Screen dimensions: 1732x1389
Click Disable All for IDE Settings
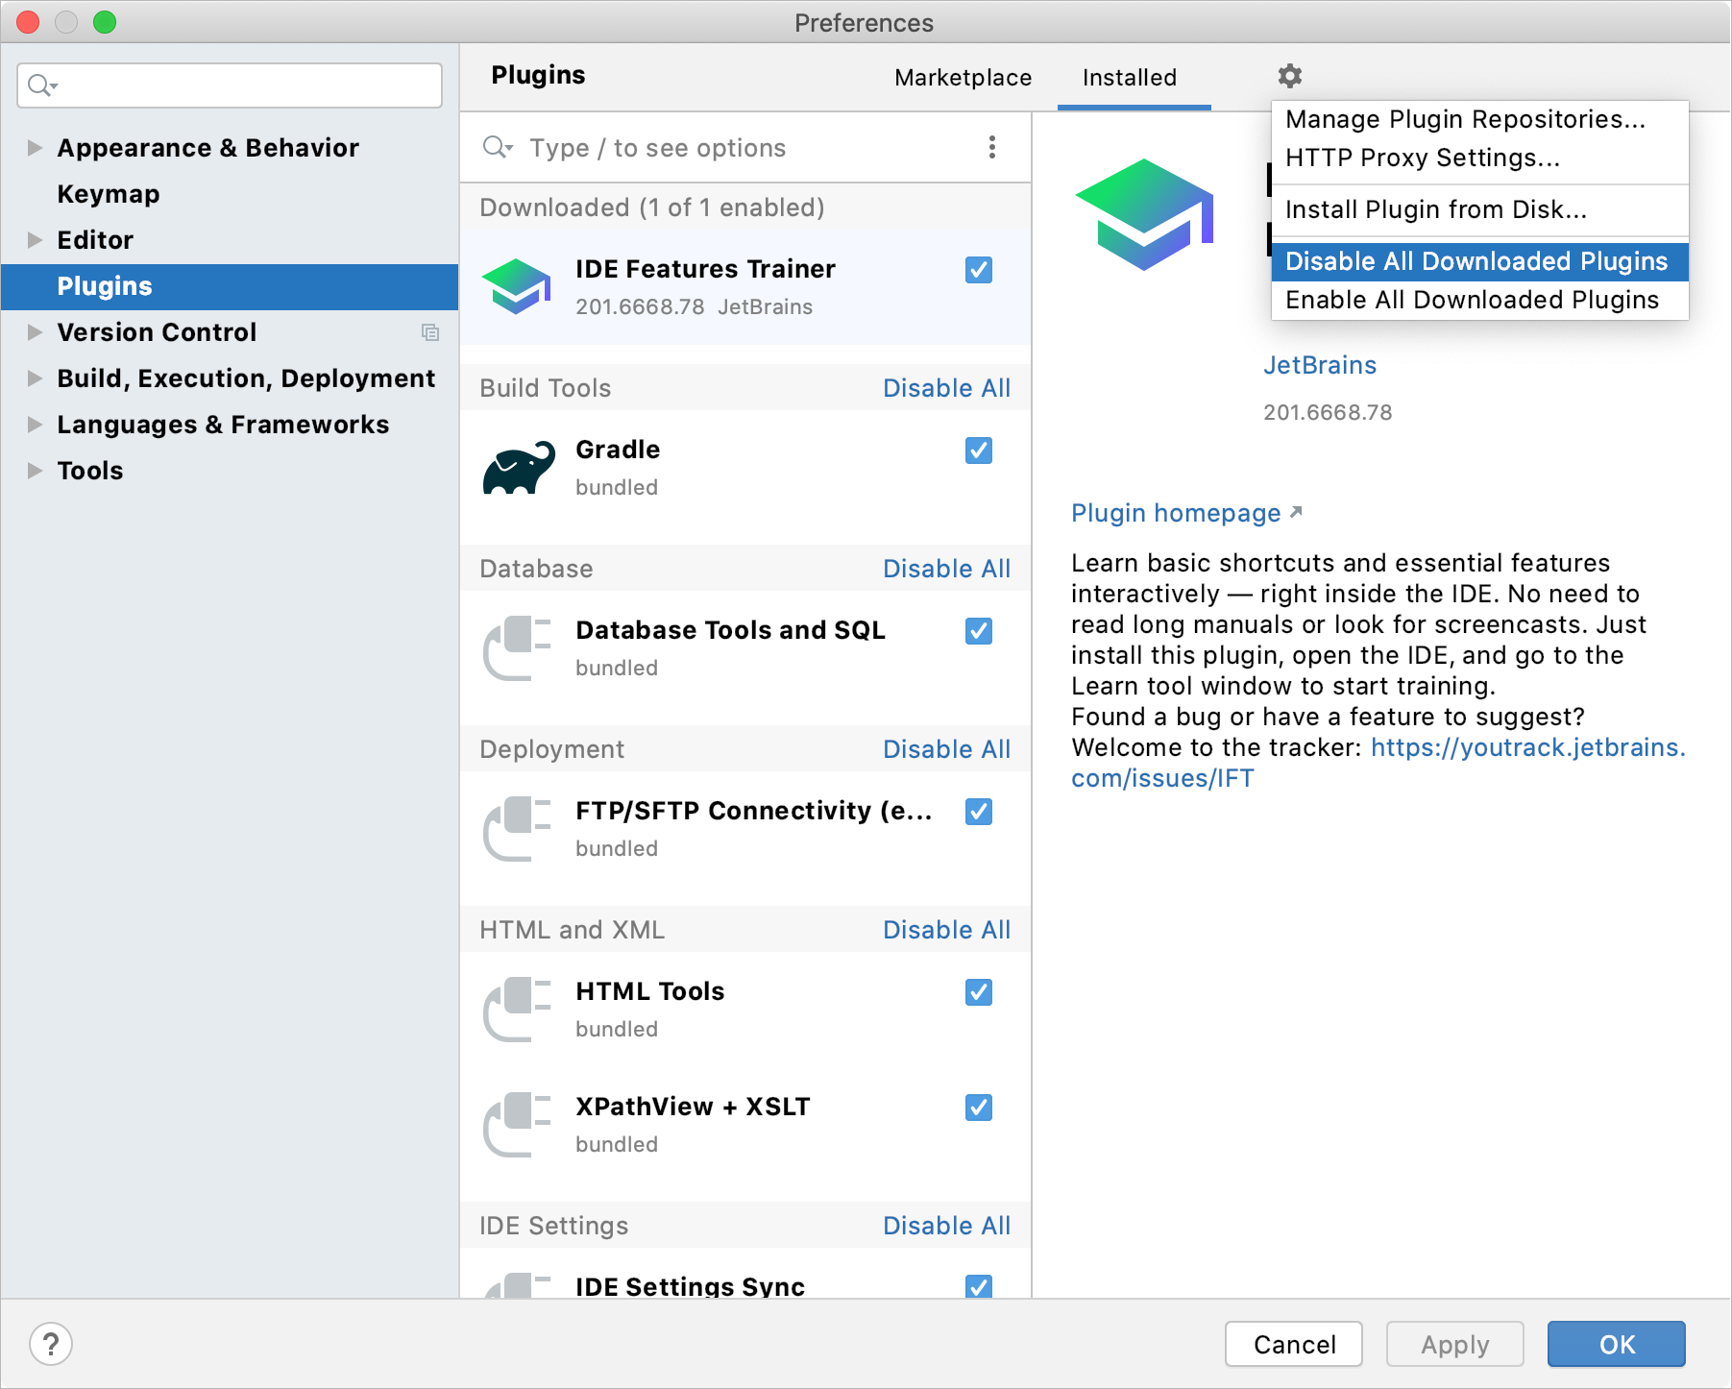(x=946, y=1226)
